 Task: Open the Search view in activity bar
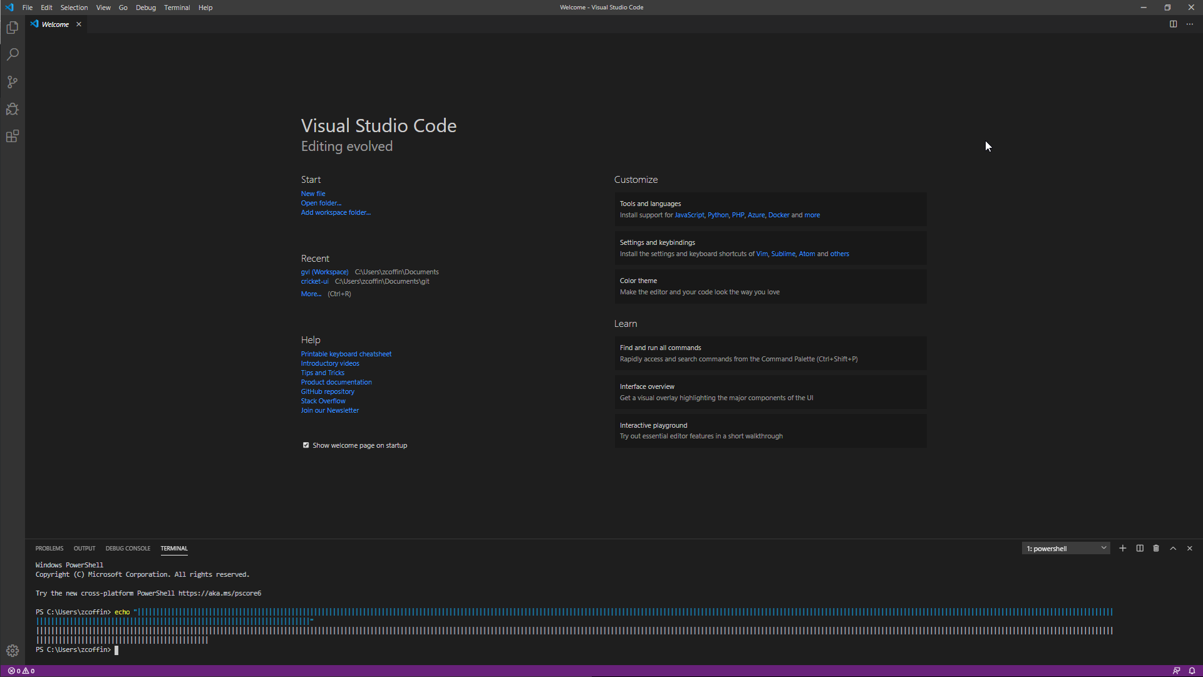pos(13,54)
